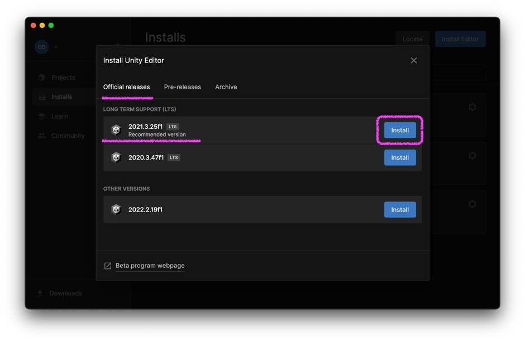Screen dimensions: 525x342
Task: Select the Official releases tab
Action: click(127, 87)
